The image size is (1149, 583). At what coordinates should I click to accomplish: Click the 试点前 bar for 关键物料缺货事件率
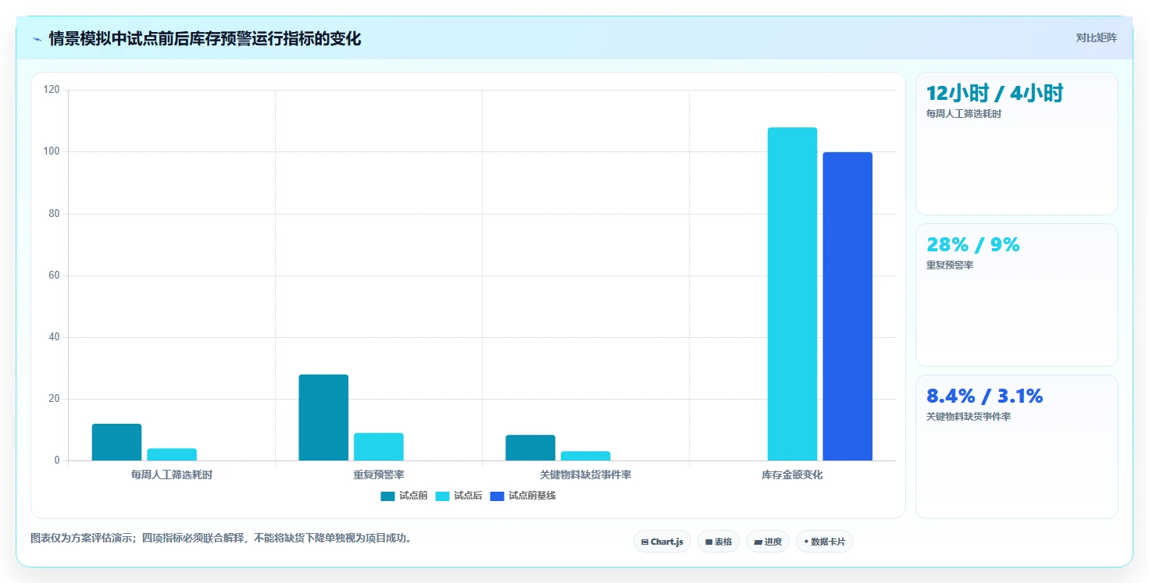pyautogui.click(x=530, y=448)
